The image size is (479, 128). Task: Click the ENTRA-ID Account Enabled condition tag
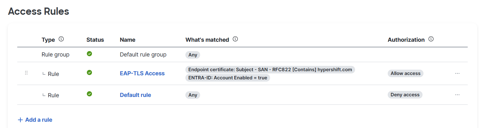pyautogui.click(x=228, y=78)
